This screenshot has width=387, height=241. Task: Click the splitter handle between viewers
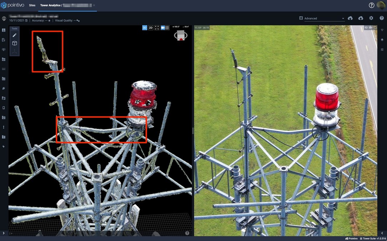pos(193,131)
